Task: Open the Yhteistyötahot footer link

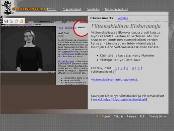Action: coord(157,116)
